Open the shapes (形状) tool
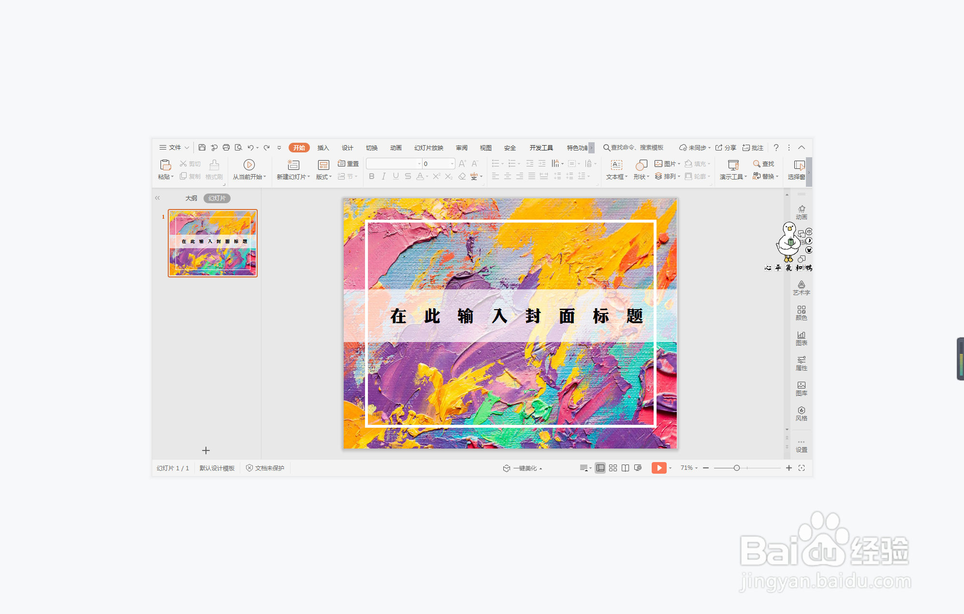The image size is (964, 614). point(641,165)
